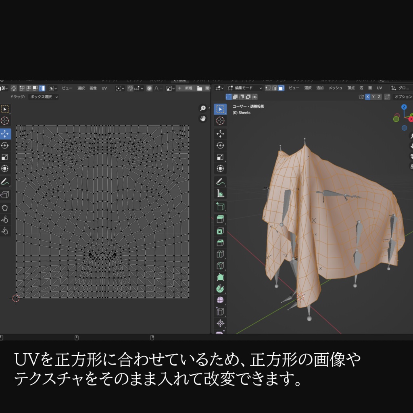Select the Bevel tool
This screenshot has width=413, height=413.
point(220,242)
